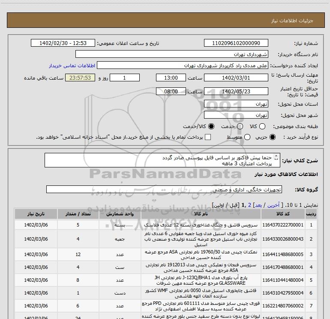Image resolution: width=330 pixels, height=319 pixels.
Task: Click the واحد شمارش column header
Action: coord(120,214)
